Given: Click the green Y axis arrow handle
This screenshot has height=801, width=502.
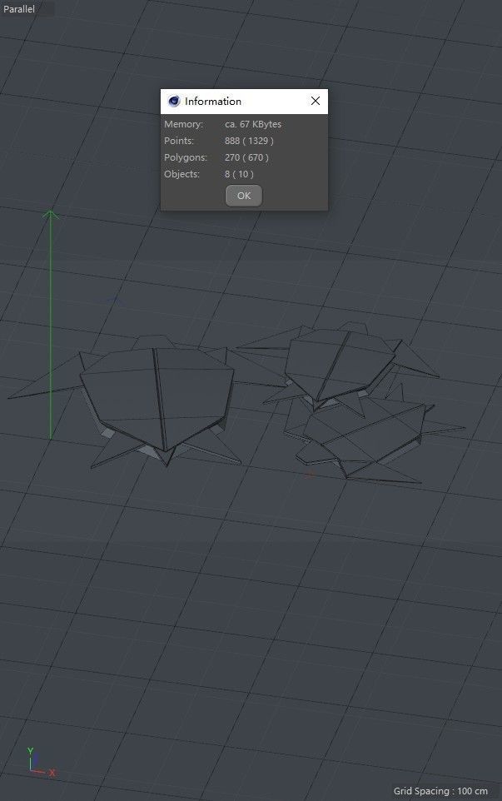Looking at the screenshot, I should click(50, 215).
